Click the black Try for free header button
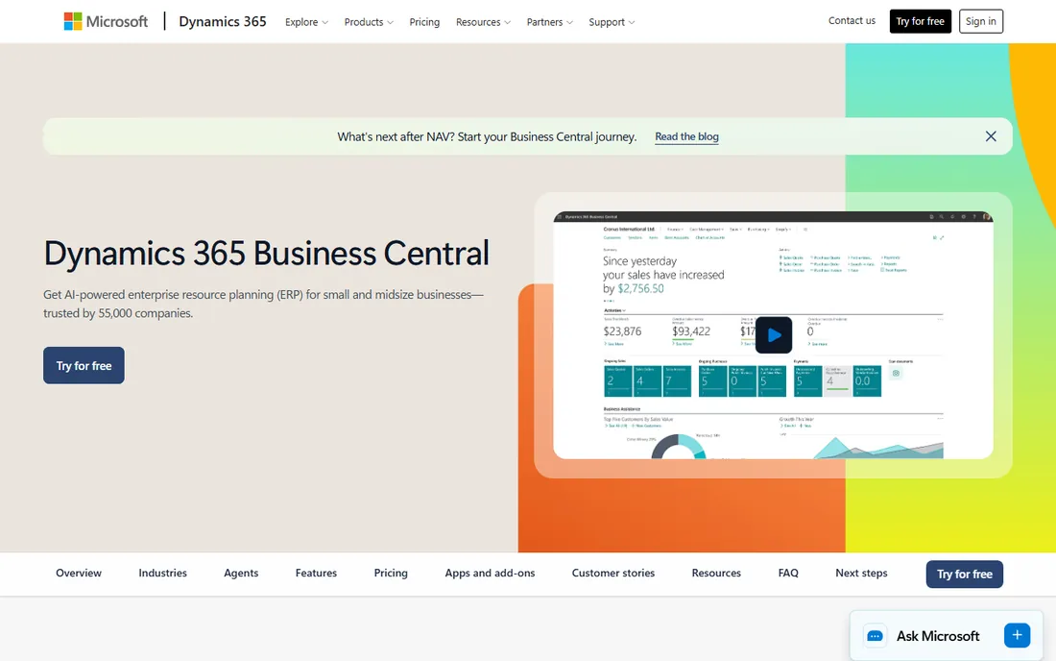 (920, 21)
